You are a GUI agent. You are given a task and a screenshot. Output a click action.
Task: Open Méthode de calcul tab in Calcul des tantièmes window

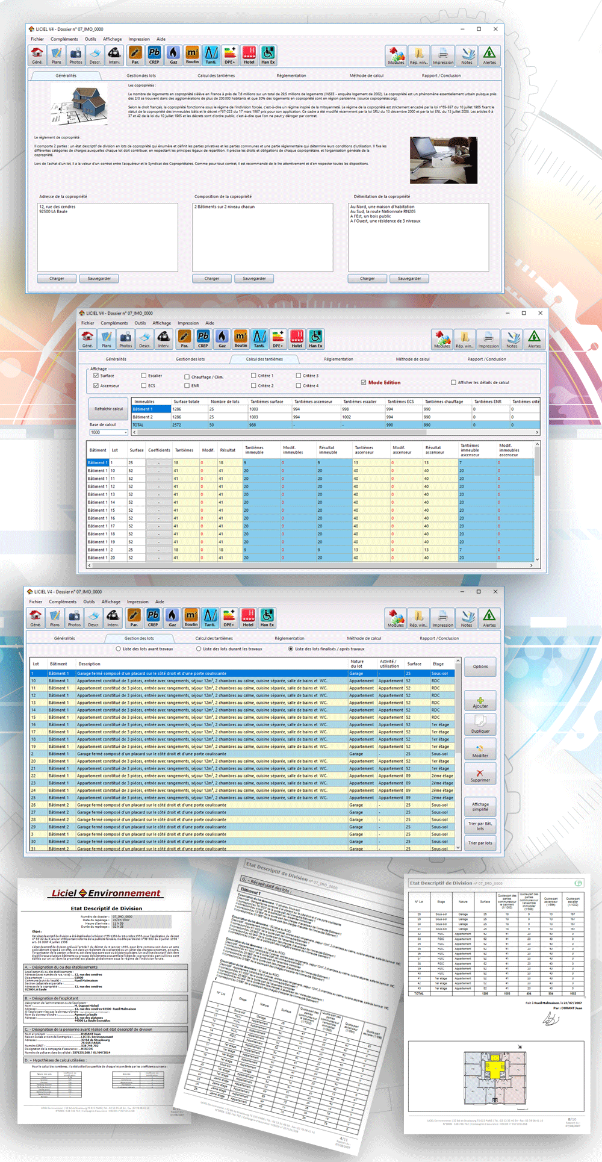(413, 359)
